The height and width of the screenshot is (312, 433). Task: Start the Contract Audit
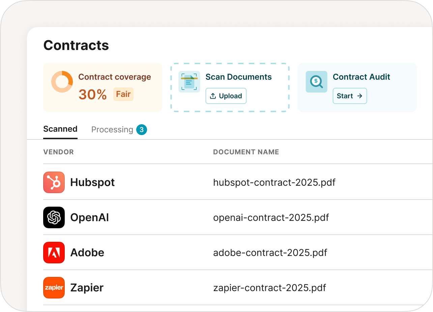click(350, 96)
